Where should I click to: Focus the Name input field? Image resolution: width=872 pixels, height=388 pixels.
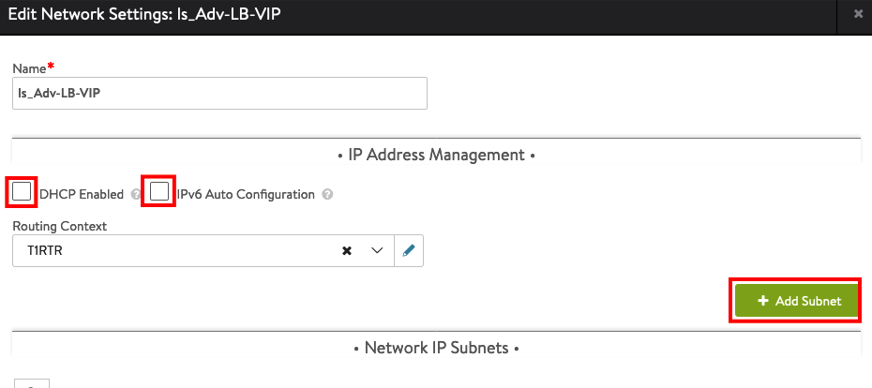pyautogui.click(x=219, y=93)
